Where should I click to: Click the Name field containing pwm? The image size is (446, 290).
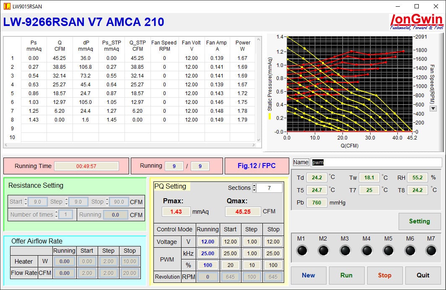tap(376, 162)
